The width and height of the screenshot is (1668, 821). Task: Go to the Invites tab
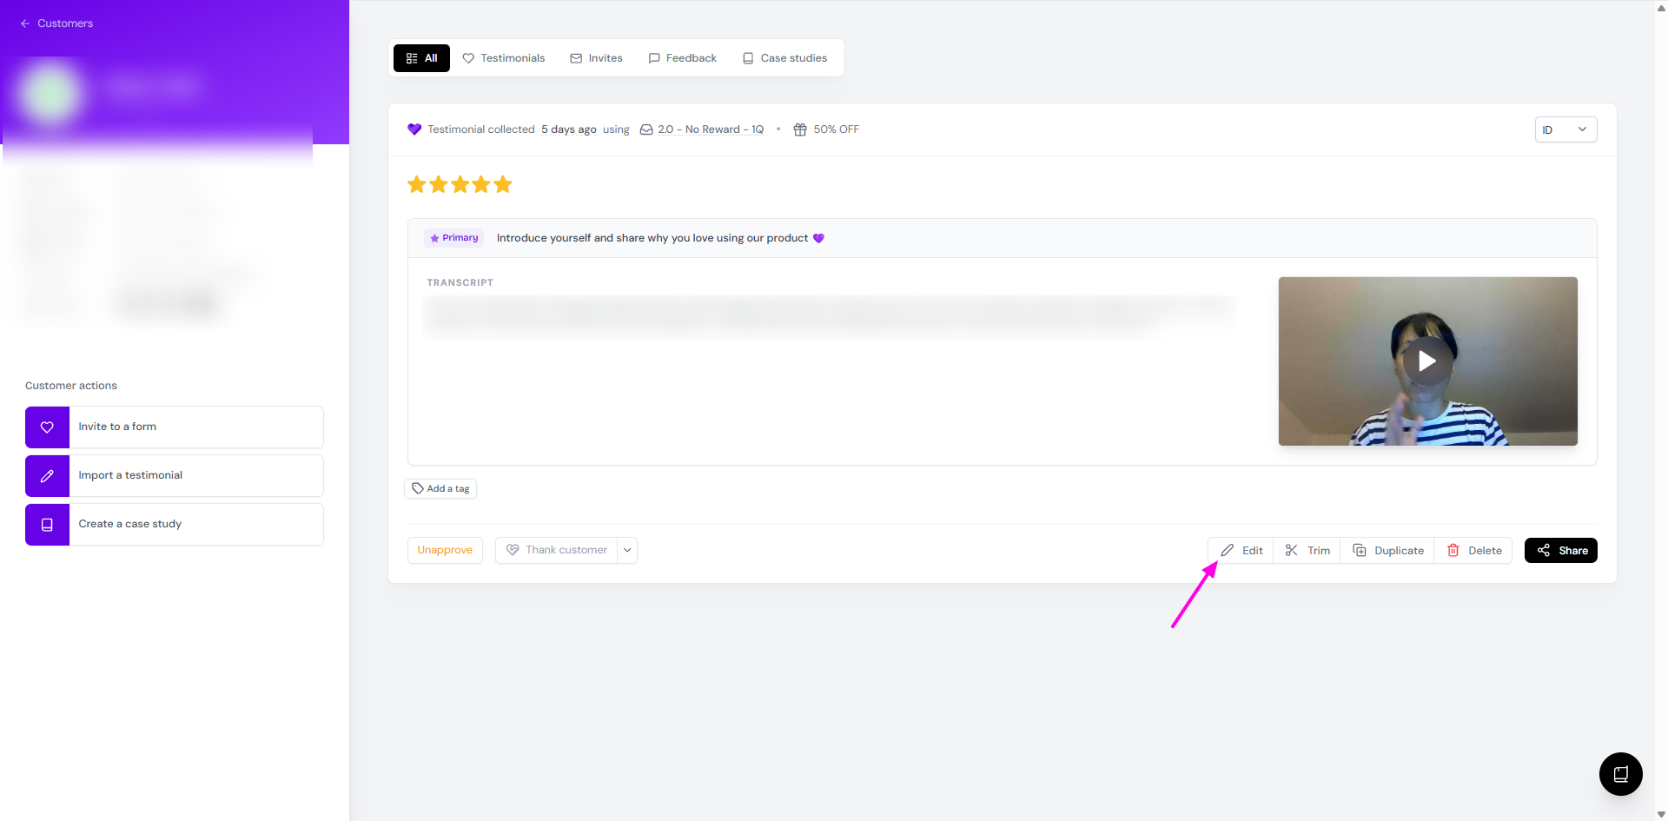point(596,58)
